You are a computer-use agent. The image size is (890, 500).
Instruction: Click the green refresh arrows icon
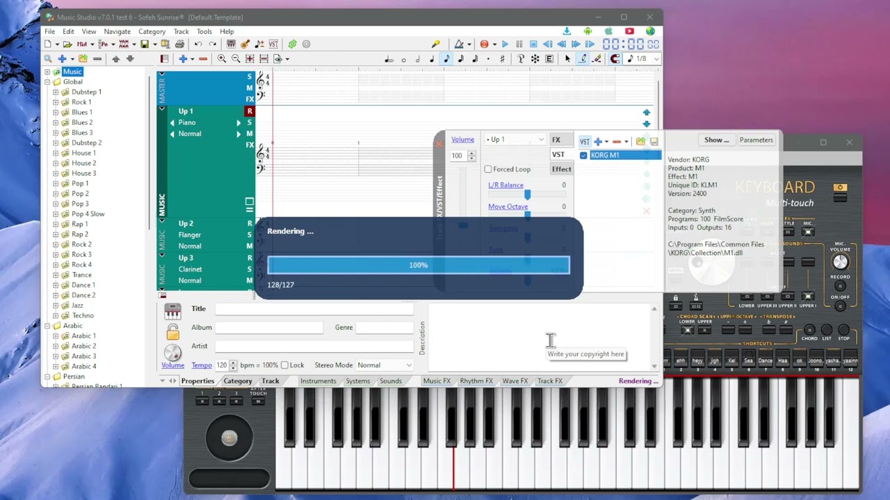click(292, 44)
